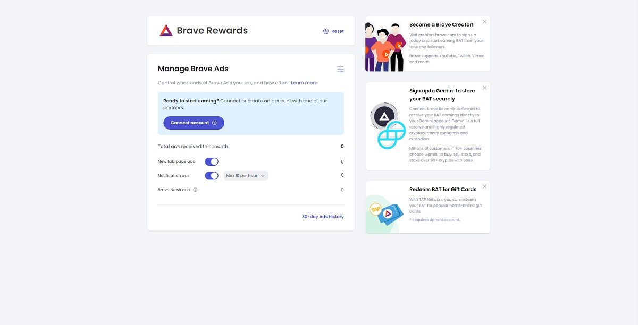Image resolution: width=638 pixels, height=325 pixels.
Task: Re-enable the Notification ads switch
Action: [x=211, y=175]
